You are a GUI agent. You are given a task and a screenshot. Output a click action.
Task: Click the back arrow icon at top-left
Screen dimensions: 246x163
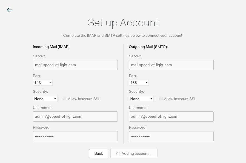pyautogui.click(x=10, y=10)
